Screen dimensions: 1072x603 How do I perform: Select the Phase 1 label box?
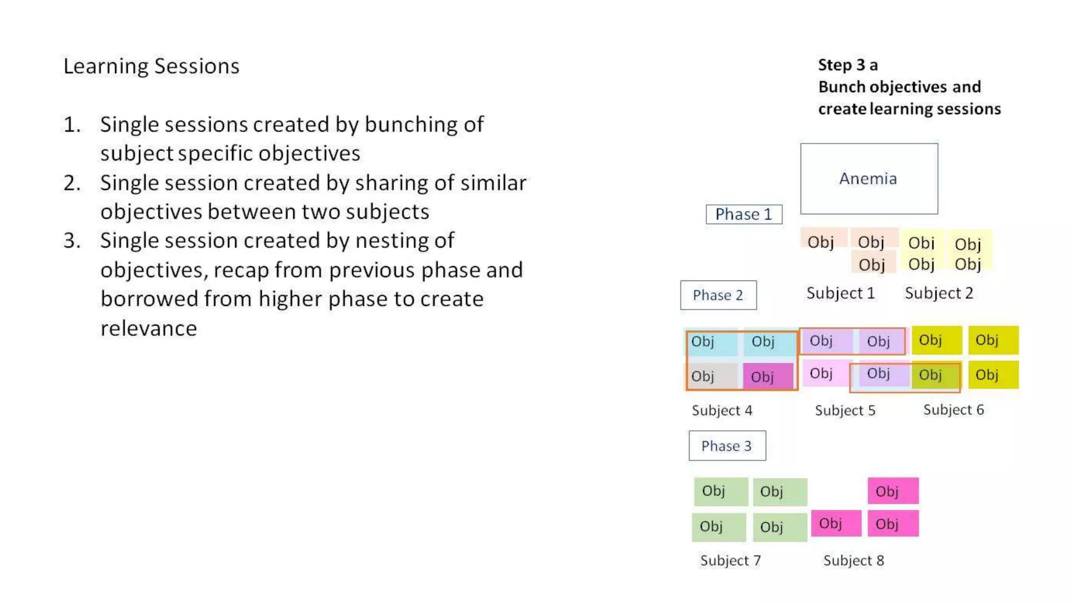744,214
